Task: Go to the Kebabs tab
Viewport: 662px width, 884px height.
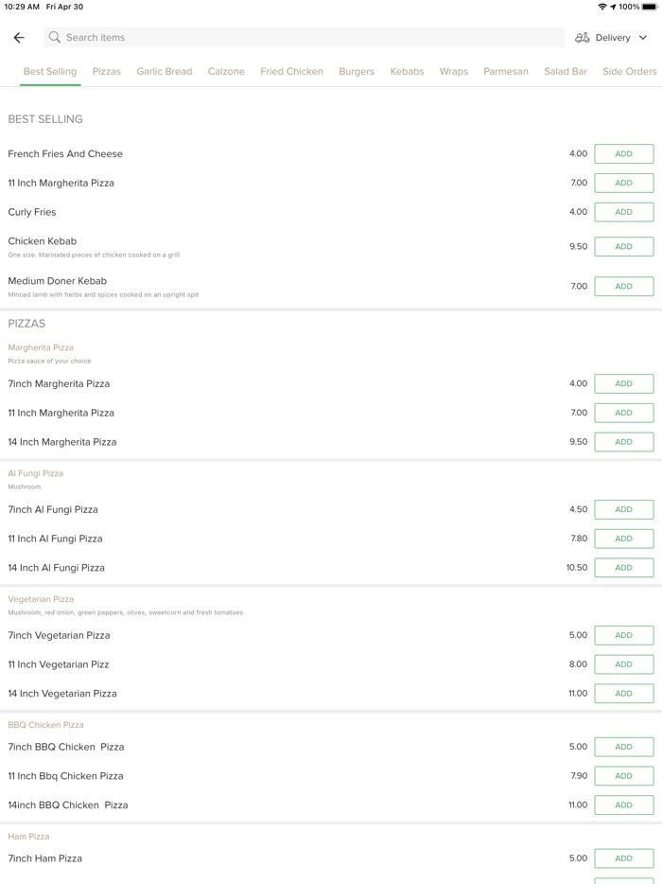Action: tap(407, 71)
